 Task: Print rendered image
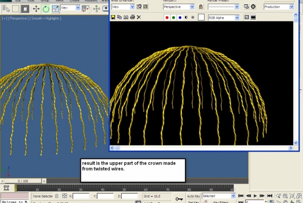pos(132,17)
